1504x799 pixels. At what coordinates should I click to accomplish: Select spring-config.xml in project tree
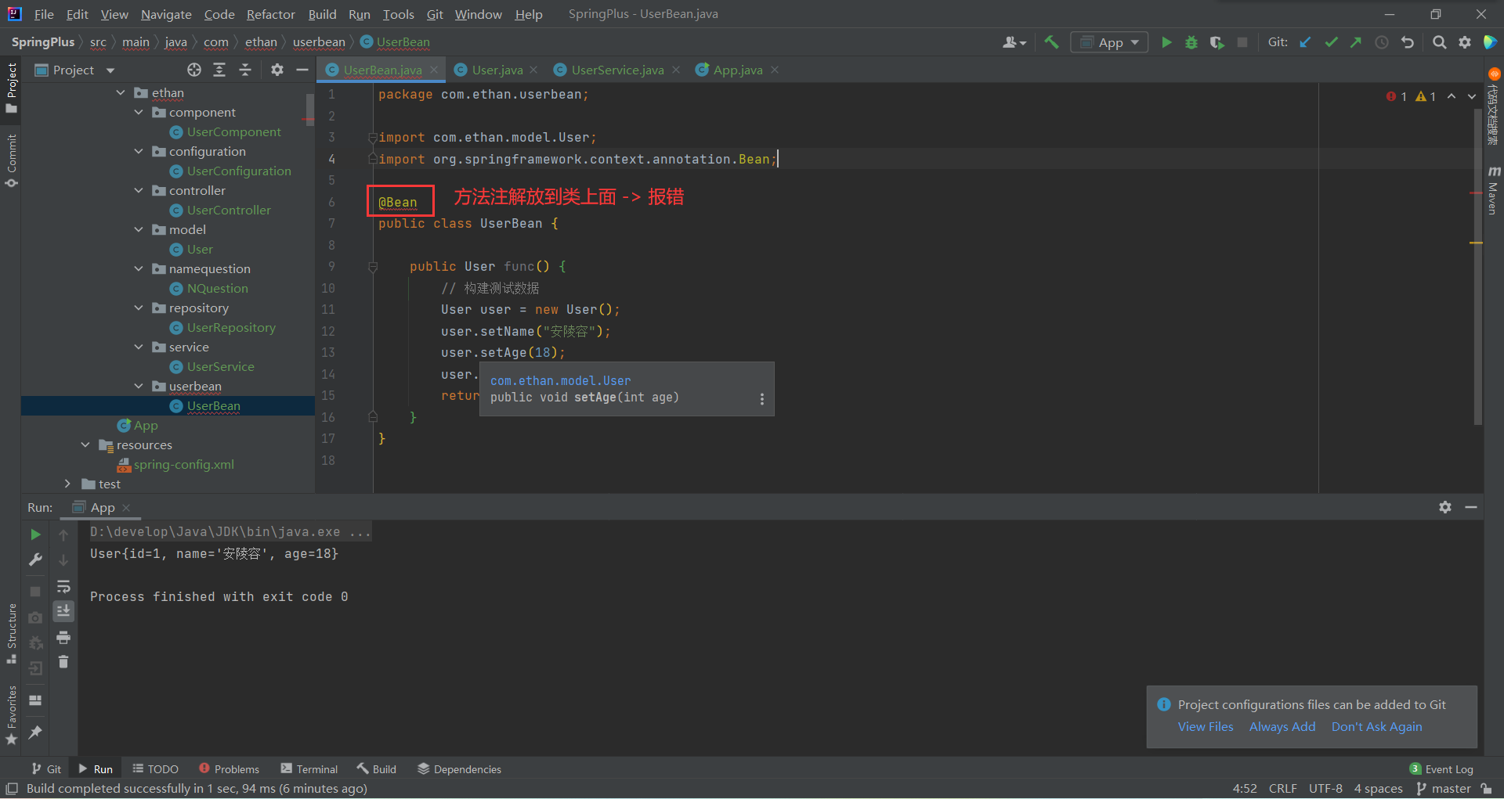click(175, 464)
